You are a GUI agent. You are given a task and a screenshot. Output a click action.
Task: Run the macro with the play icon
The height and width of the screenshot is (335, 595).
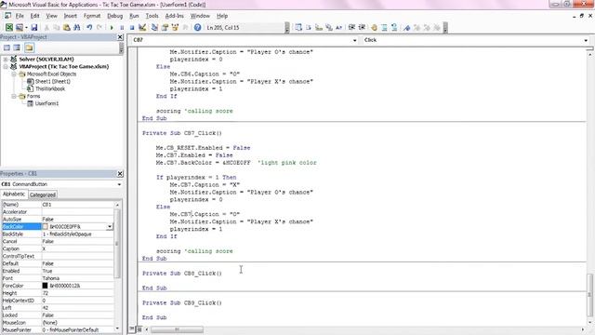[112, 27]
